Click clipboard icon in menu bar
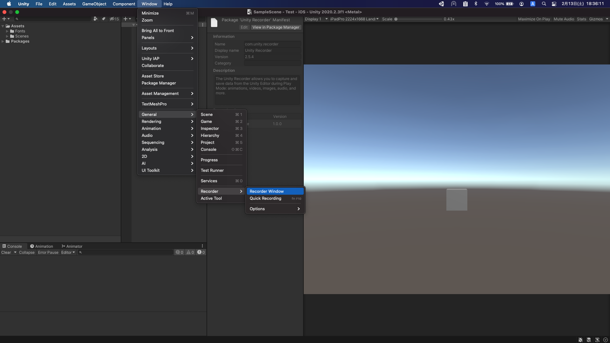Screen dimensions: 610x343 (465, 4)
